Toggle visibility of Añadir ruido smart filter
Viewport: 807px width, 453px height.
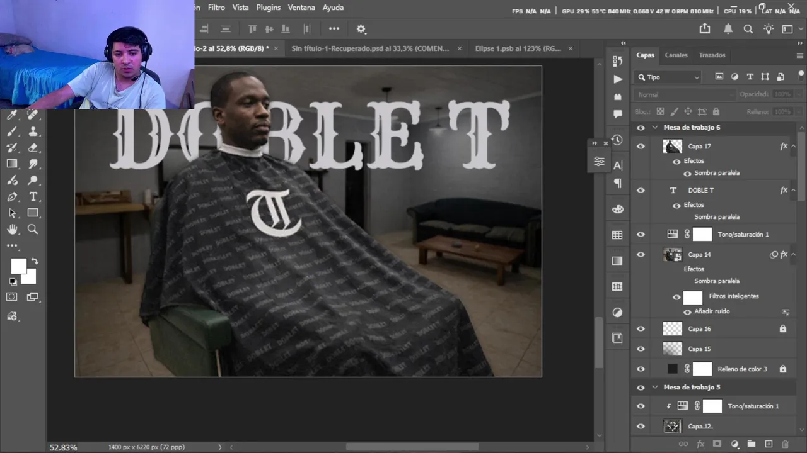pos(688,312)
